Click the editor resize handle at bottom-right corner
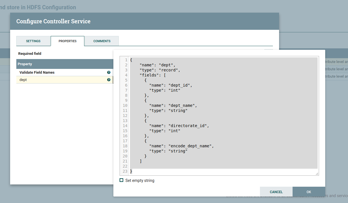Screen dimensions: 348x203 317,174
